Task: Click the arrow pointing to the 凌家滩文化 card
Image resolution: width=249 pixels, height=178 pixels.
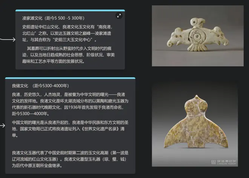Action: [8, 40]
